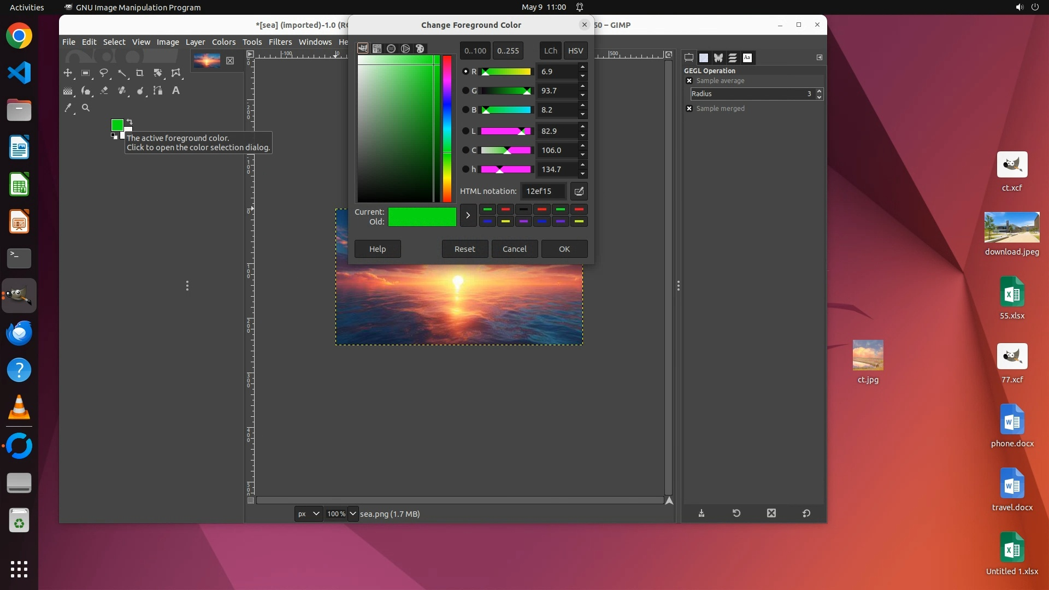Open the Filters menu
This screenshot has width=1049, height=590.
[x=280, y=42]
